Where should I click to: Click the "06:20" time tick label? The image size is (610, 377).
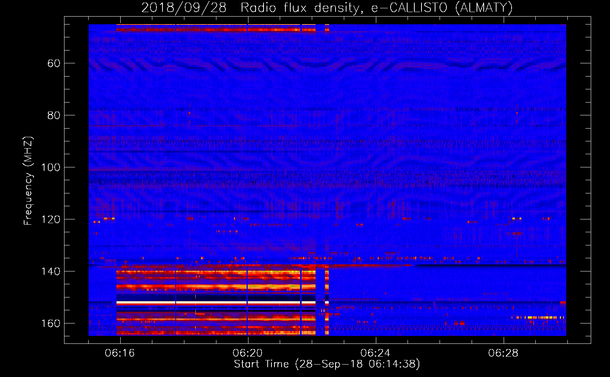coord(248,353)
